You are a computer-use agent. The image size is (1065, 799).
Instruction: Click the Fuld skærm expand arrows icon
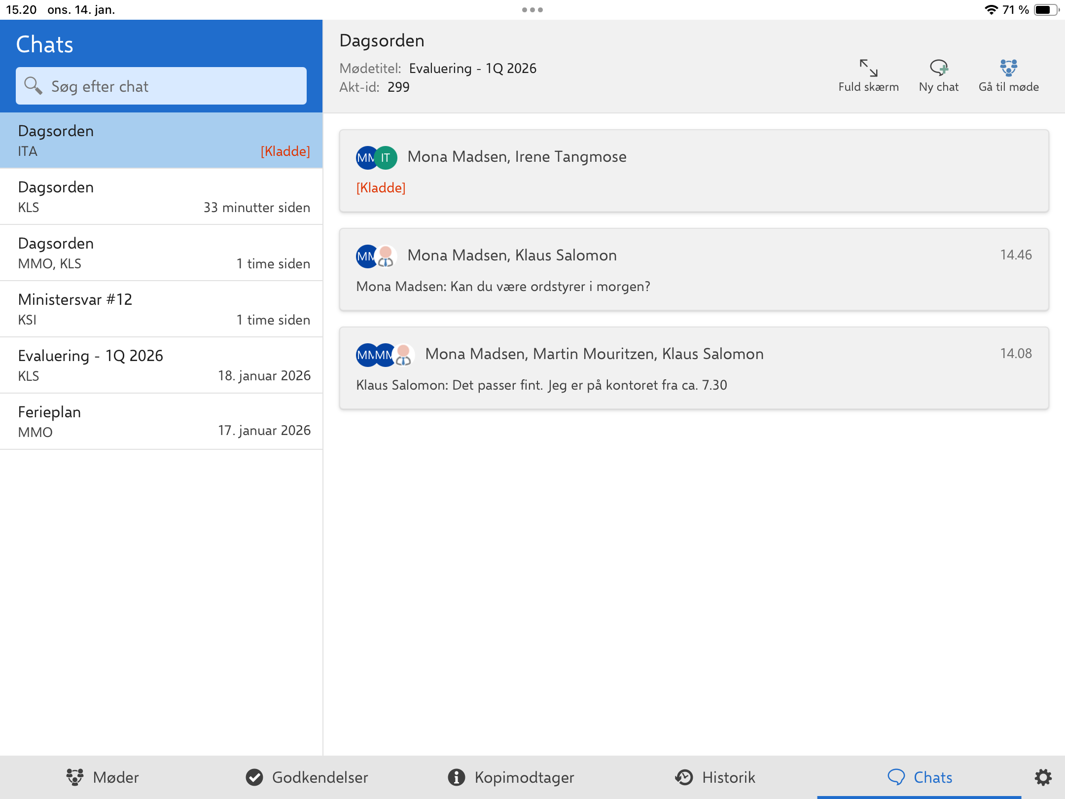(868, 68)
